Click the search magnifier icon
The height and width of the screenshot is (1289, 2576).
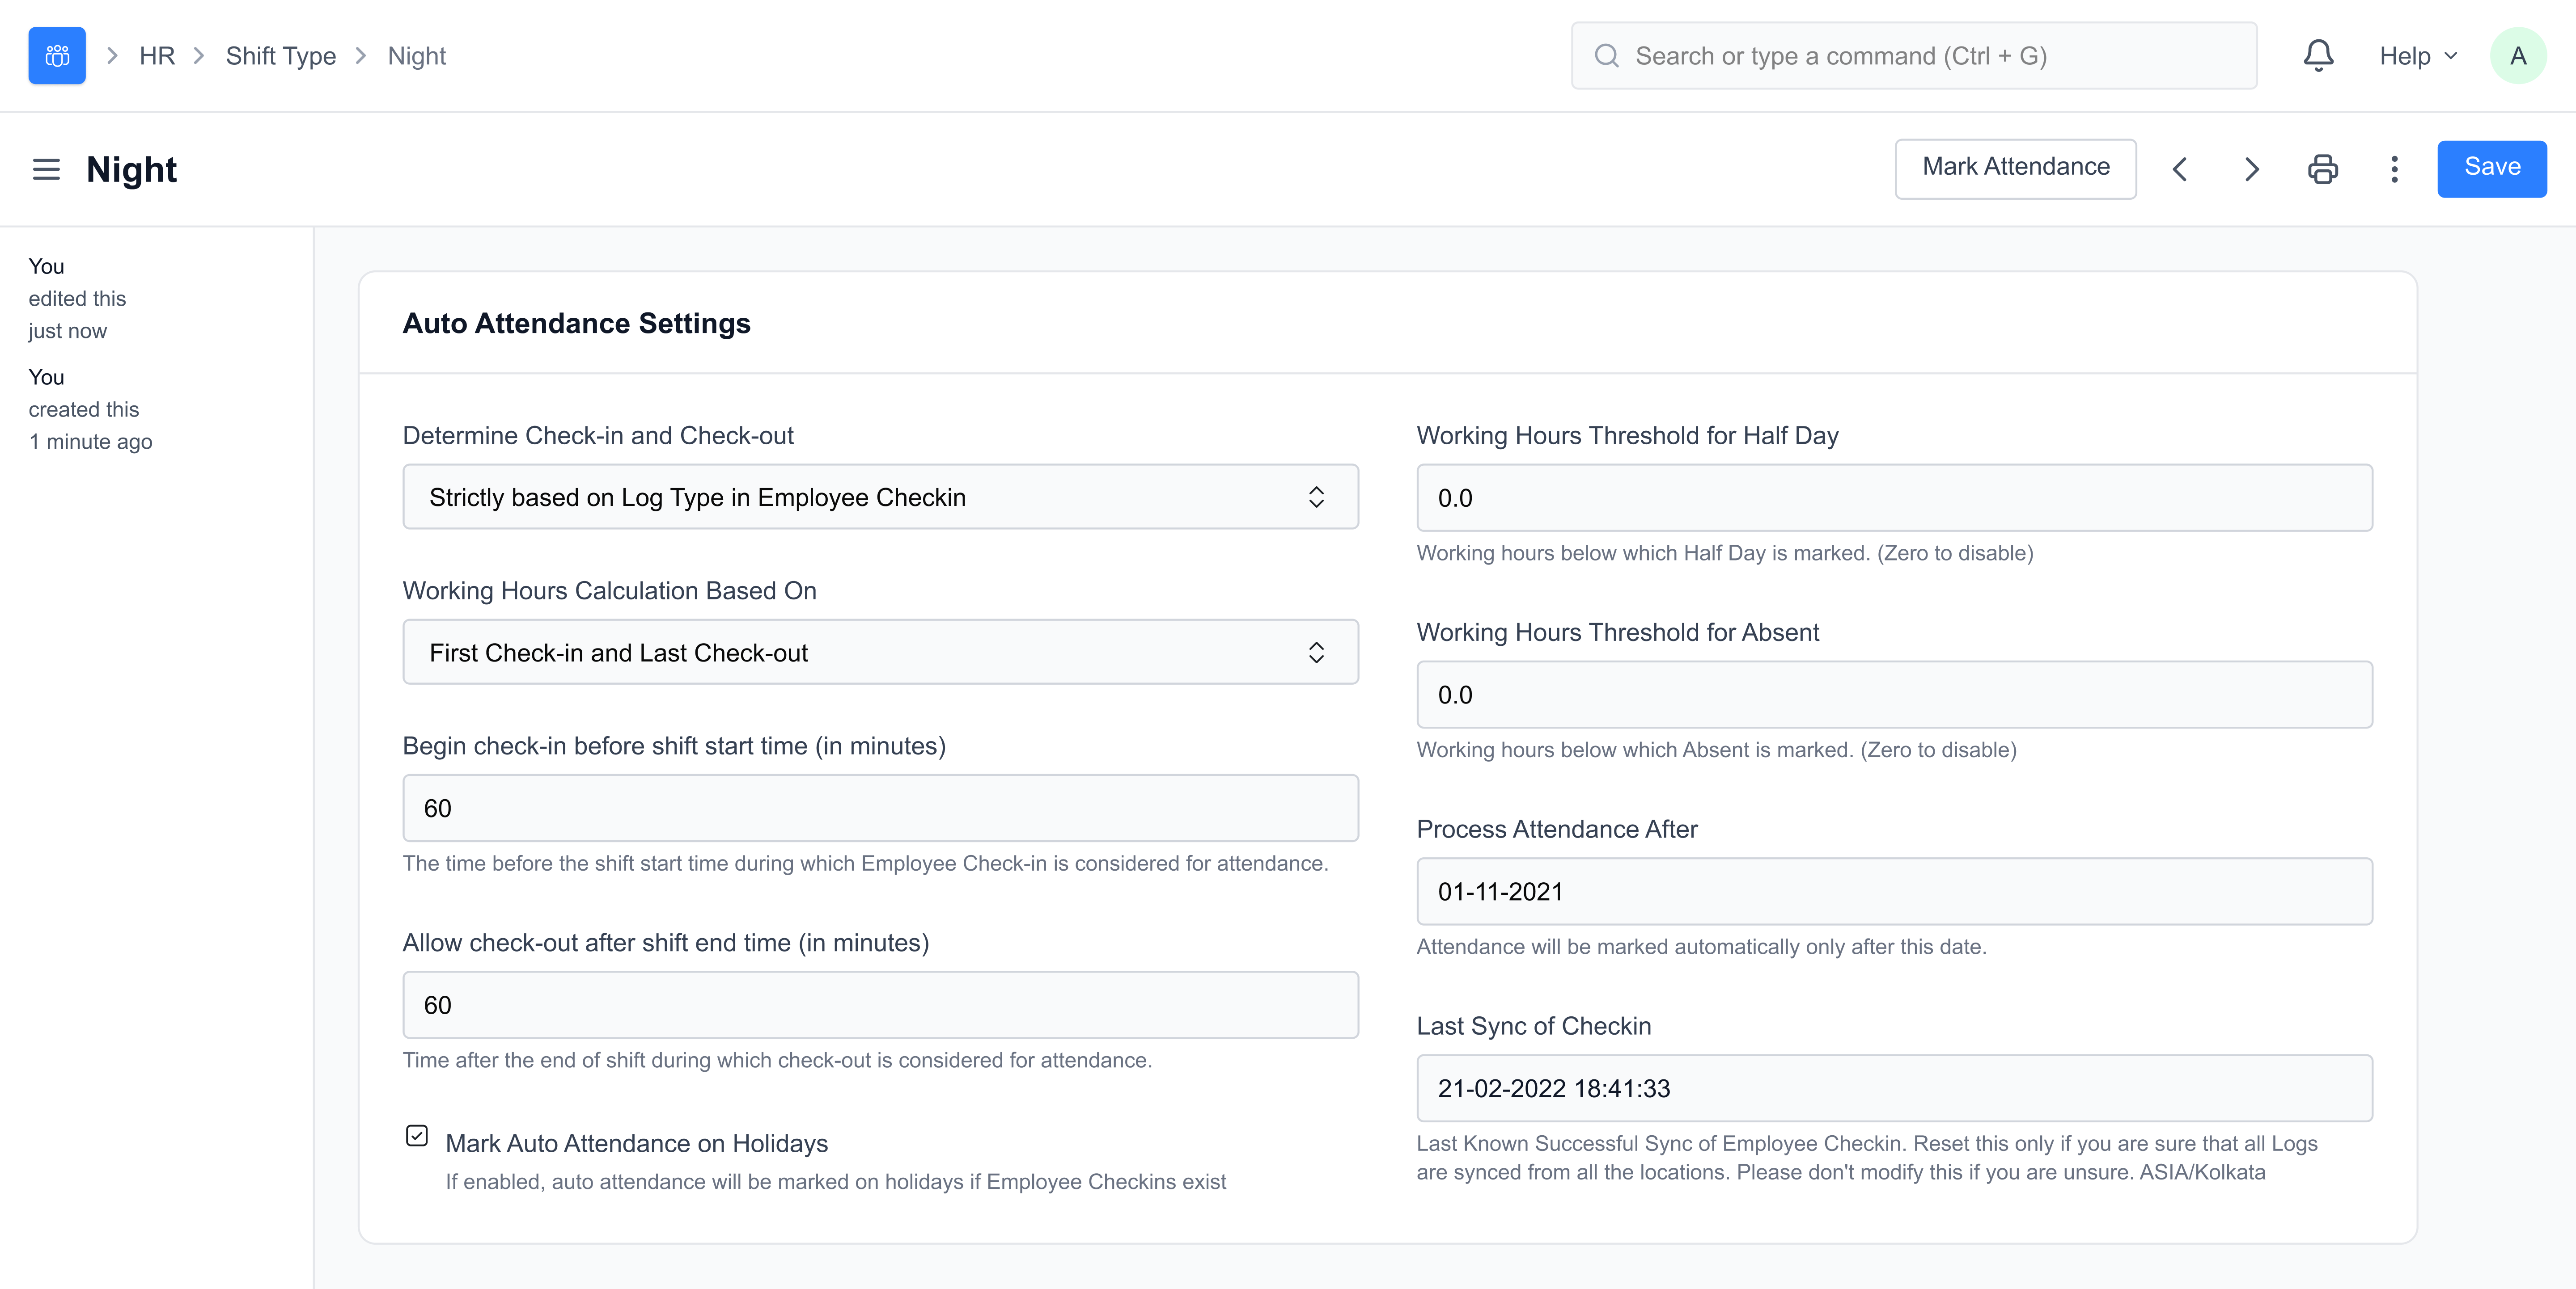tap(1607, 55)
